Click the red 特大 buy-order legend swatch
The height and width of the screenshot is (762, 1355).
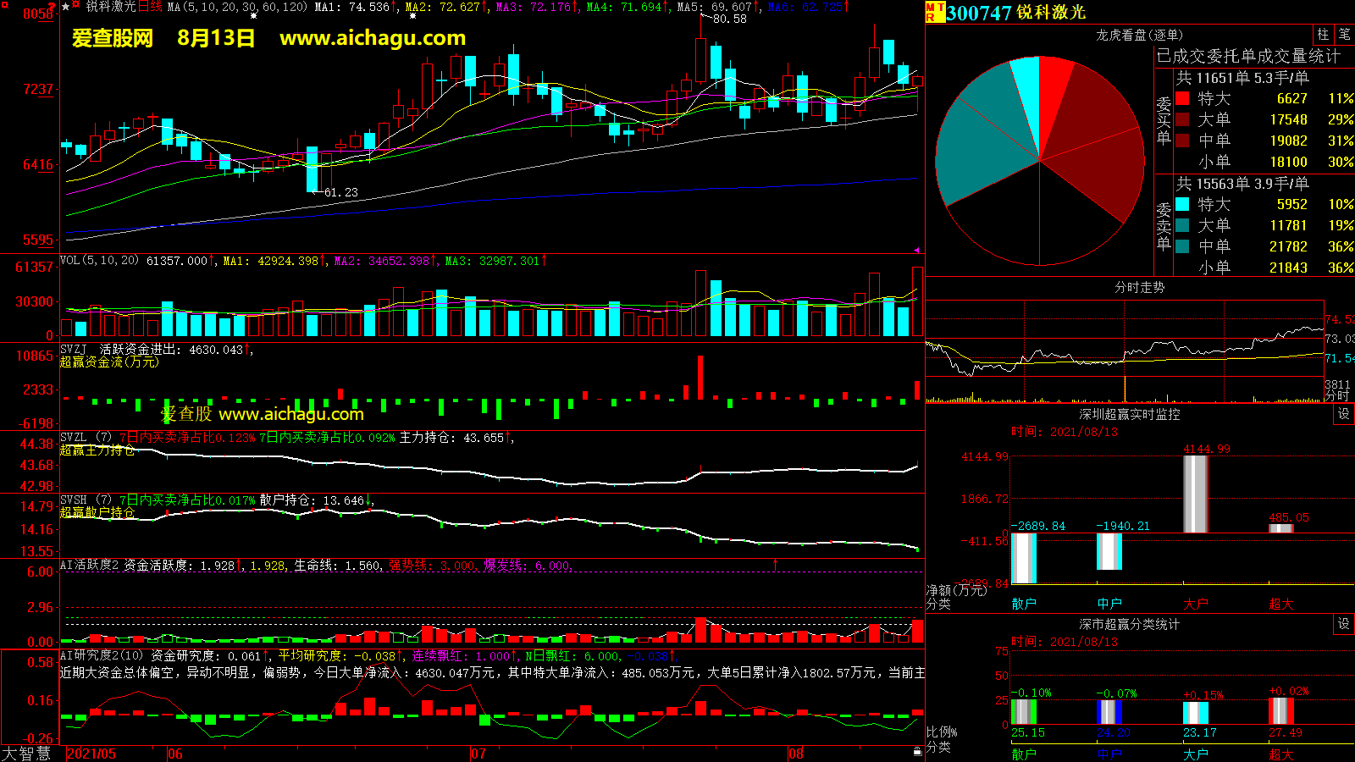[1182, 99]
